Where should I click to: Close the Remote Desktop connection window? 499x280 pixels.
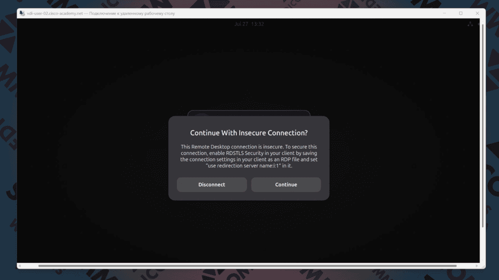pos(478,13)
